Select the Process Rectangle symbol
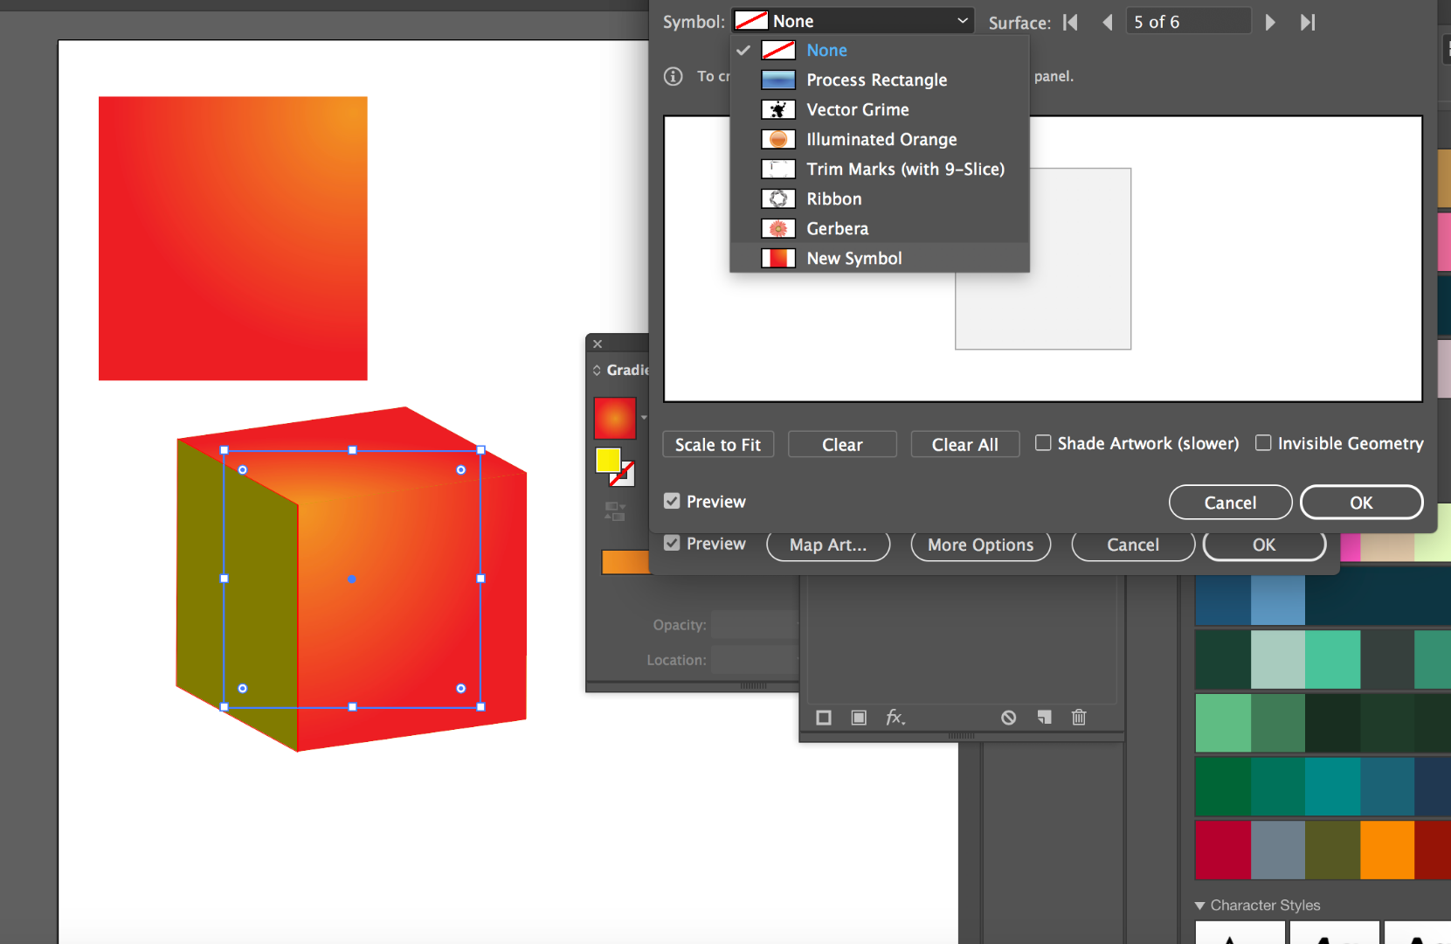 pos(880,80)
